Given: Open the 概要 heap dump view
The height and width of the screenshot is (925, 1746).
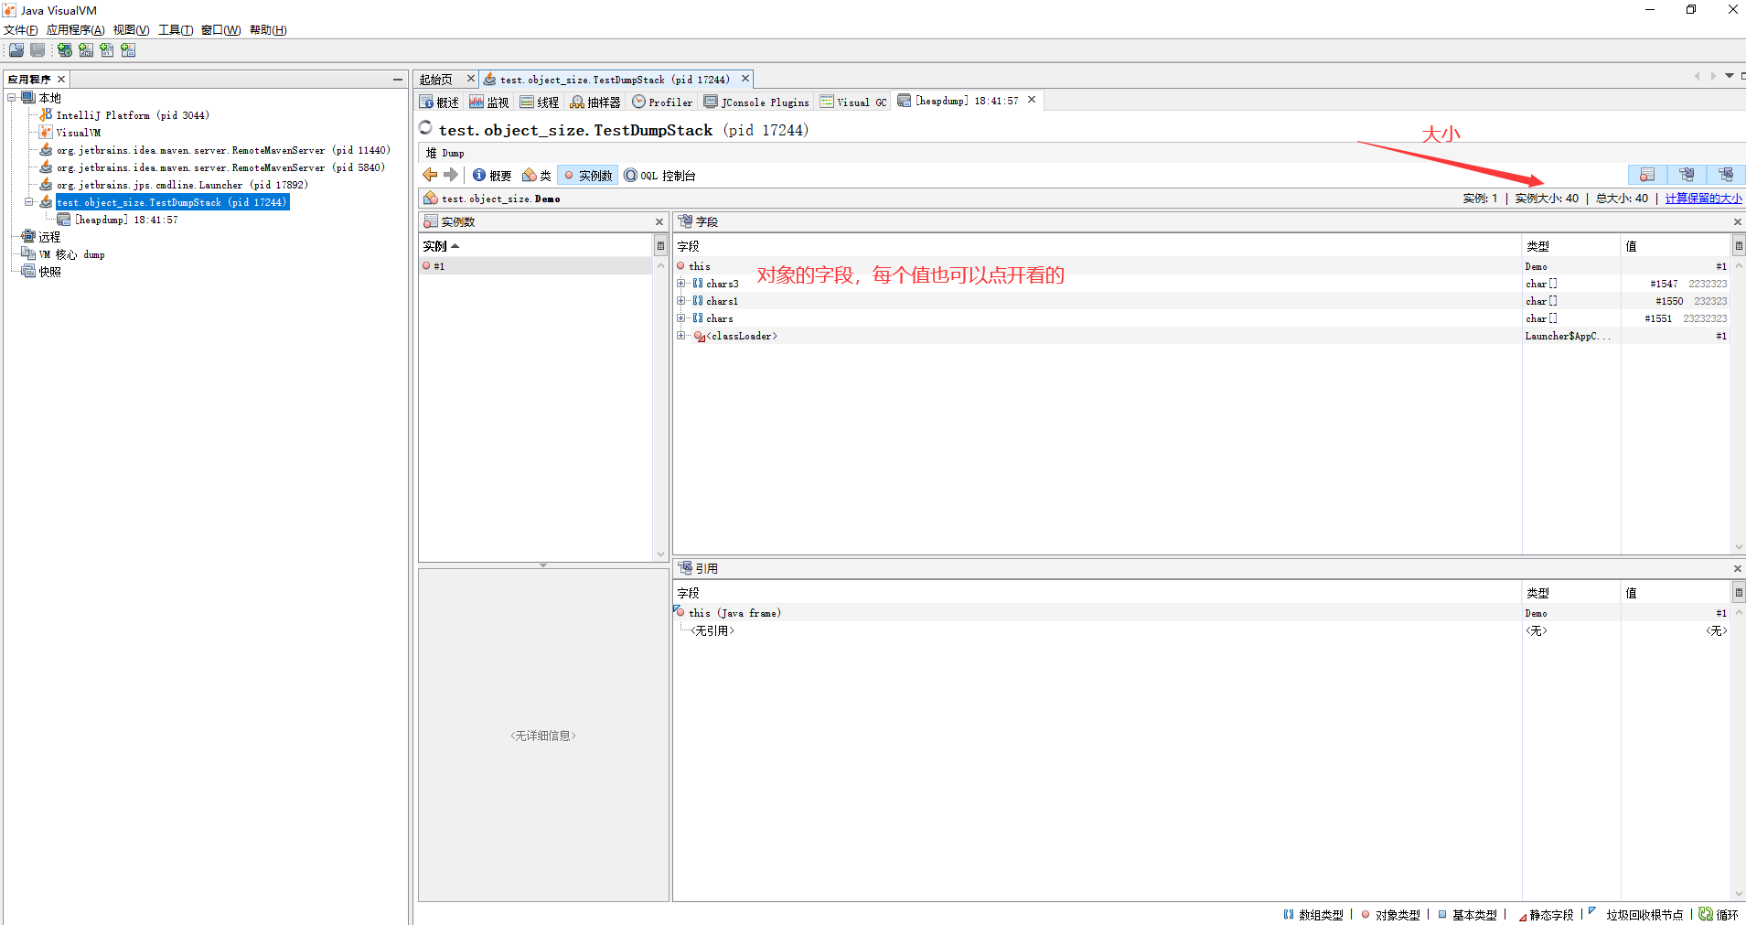Looking at the screenshot, I should click(492, 176).
